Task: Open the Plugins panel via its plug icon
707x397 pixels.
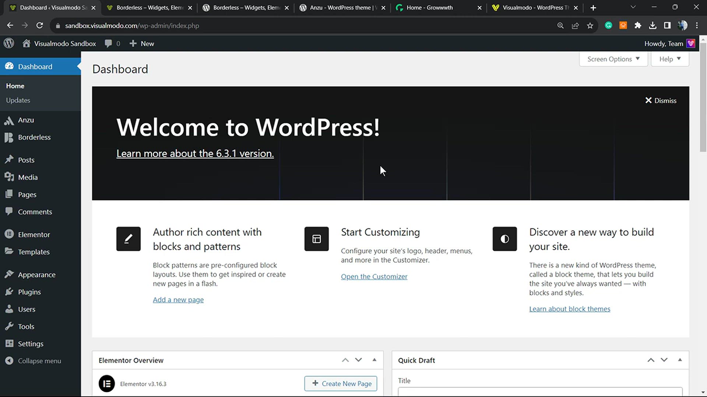Action: coord(9,292)
